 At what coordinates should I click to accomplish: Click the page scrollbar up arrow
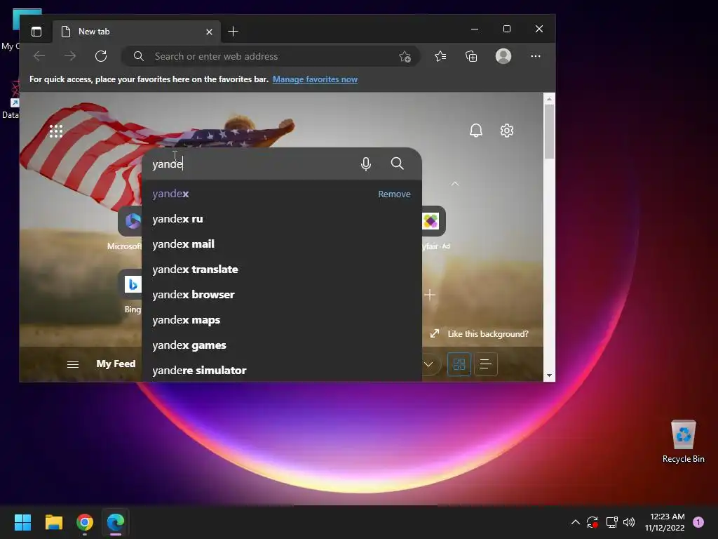549,98
